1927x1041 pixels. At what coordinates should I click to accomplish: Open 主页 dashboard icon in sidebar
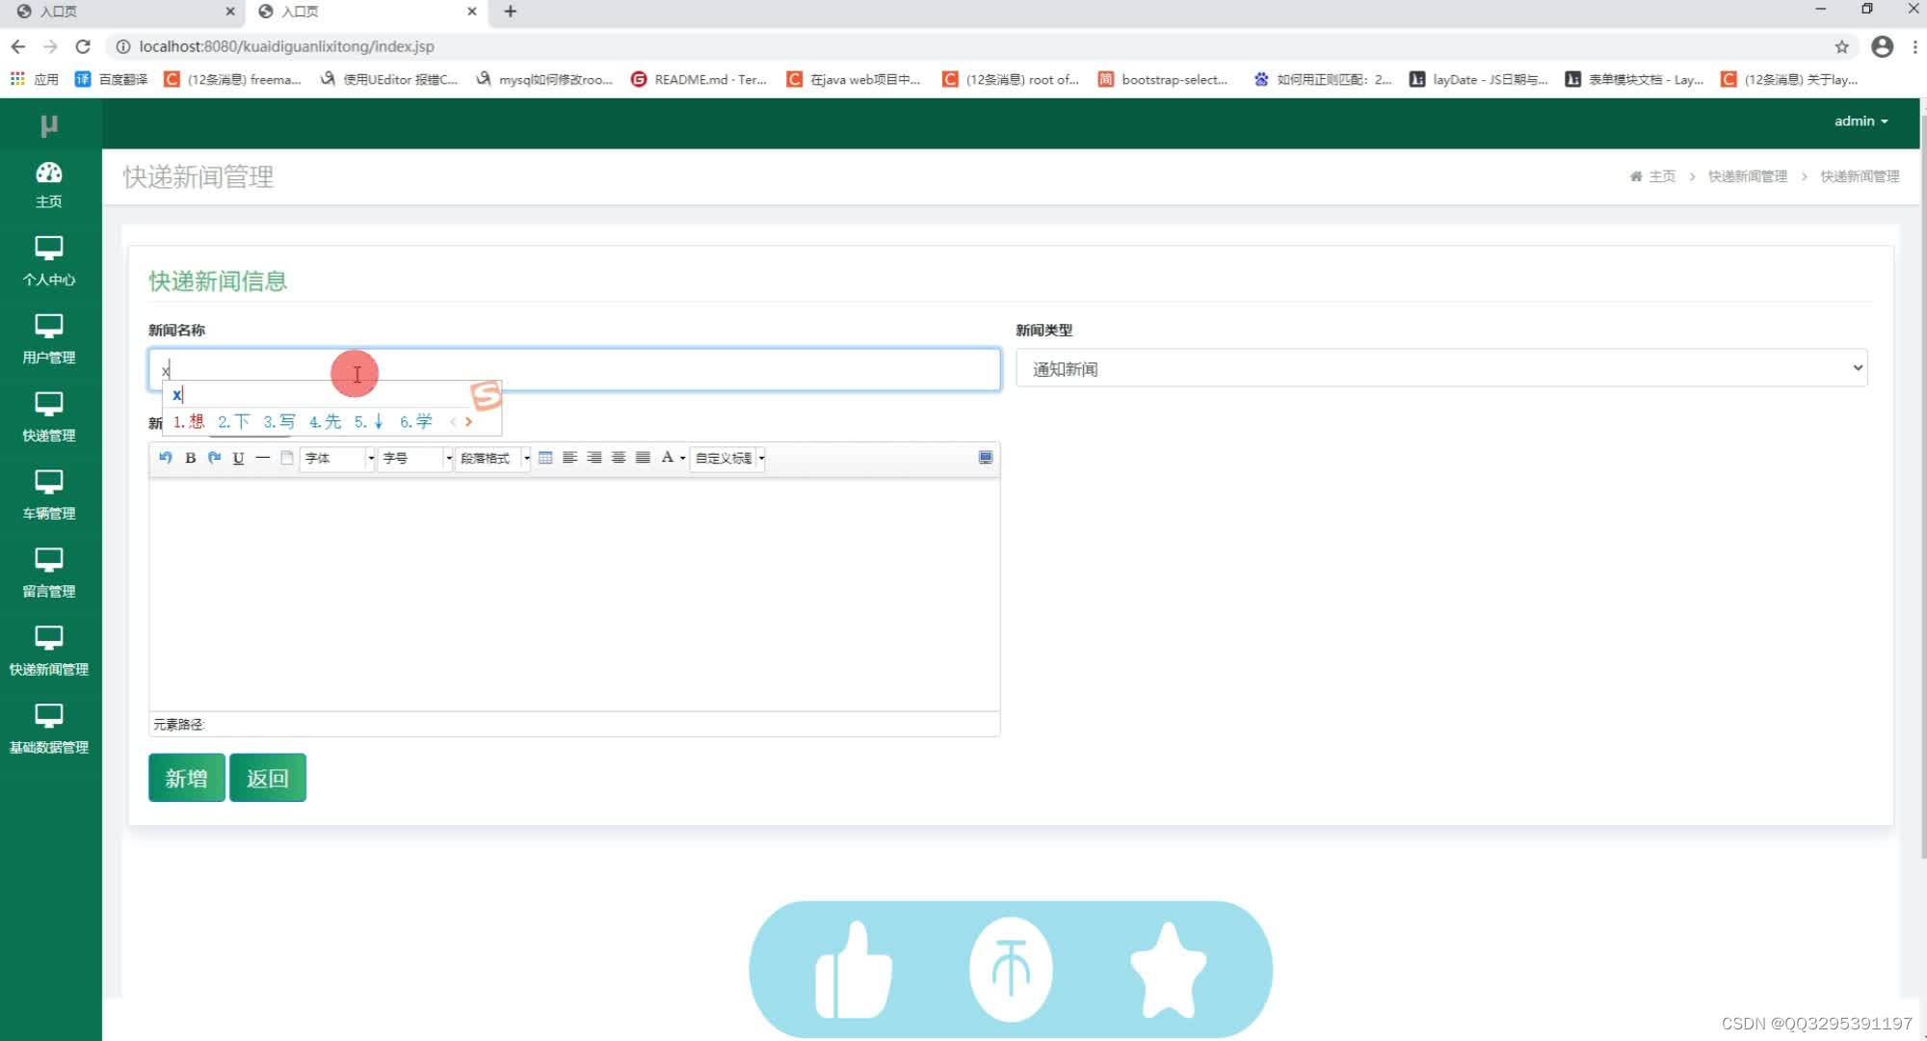(49, 185)
